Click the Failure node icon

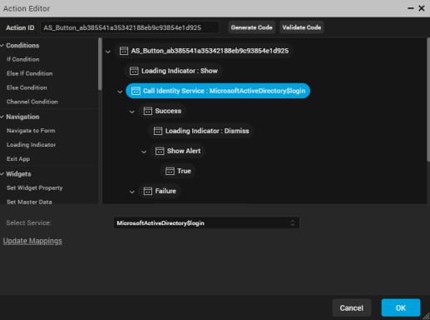(x=147, y=191)
